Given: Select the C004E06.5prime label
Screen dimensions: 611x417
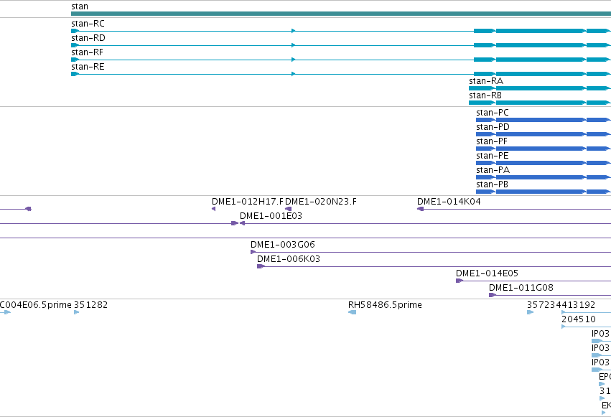Looking at the screenshot, I should tap(35, 305).
